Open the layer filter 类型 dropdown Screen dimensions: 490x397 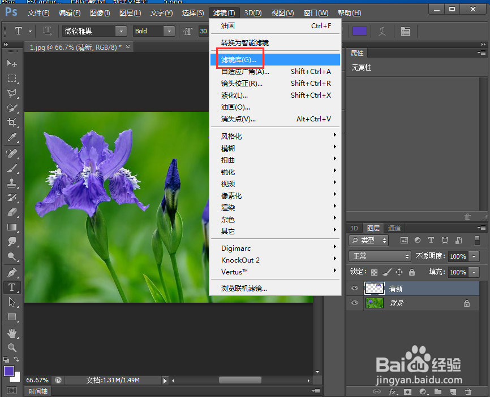click(x=369, y=240)
